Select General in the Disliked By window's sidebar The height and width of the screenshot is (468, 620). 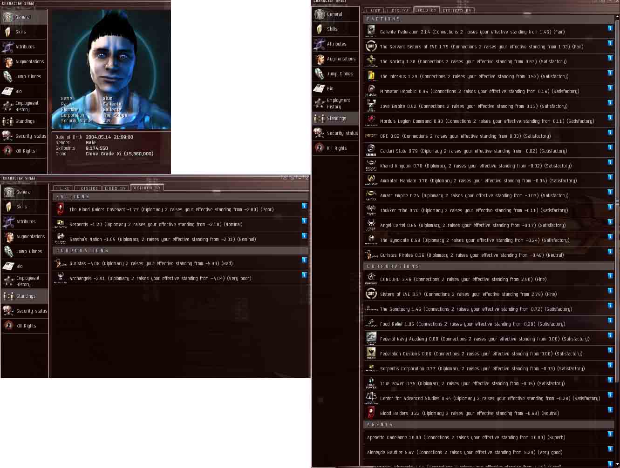pos(25,192)
